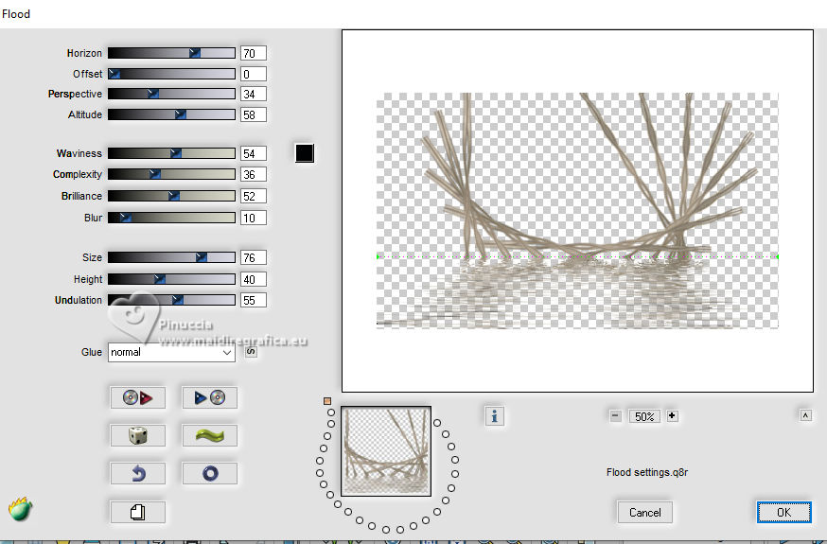The height and width of the screenshot is (544, 827).
Task: Open the Glue mode dropdown
Action: pyautogui.click(x=171, y=352)
